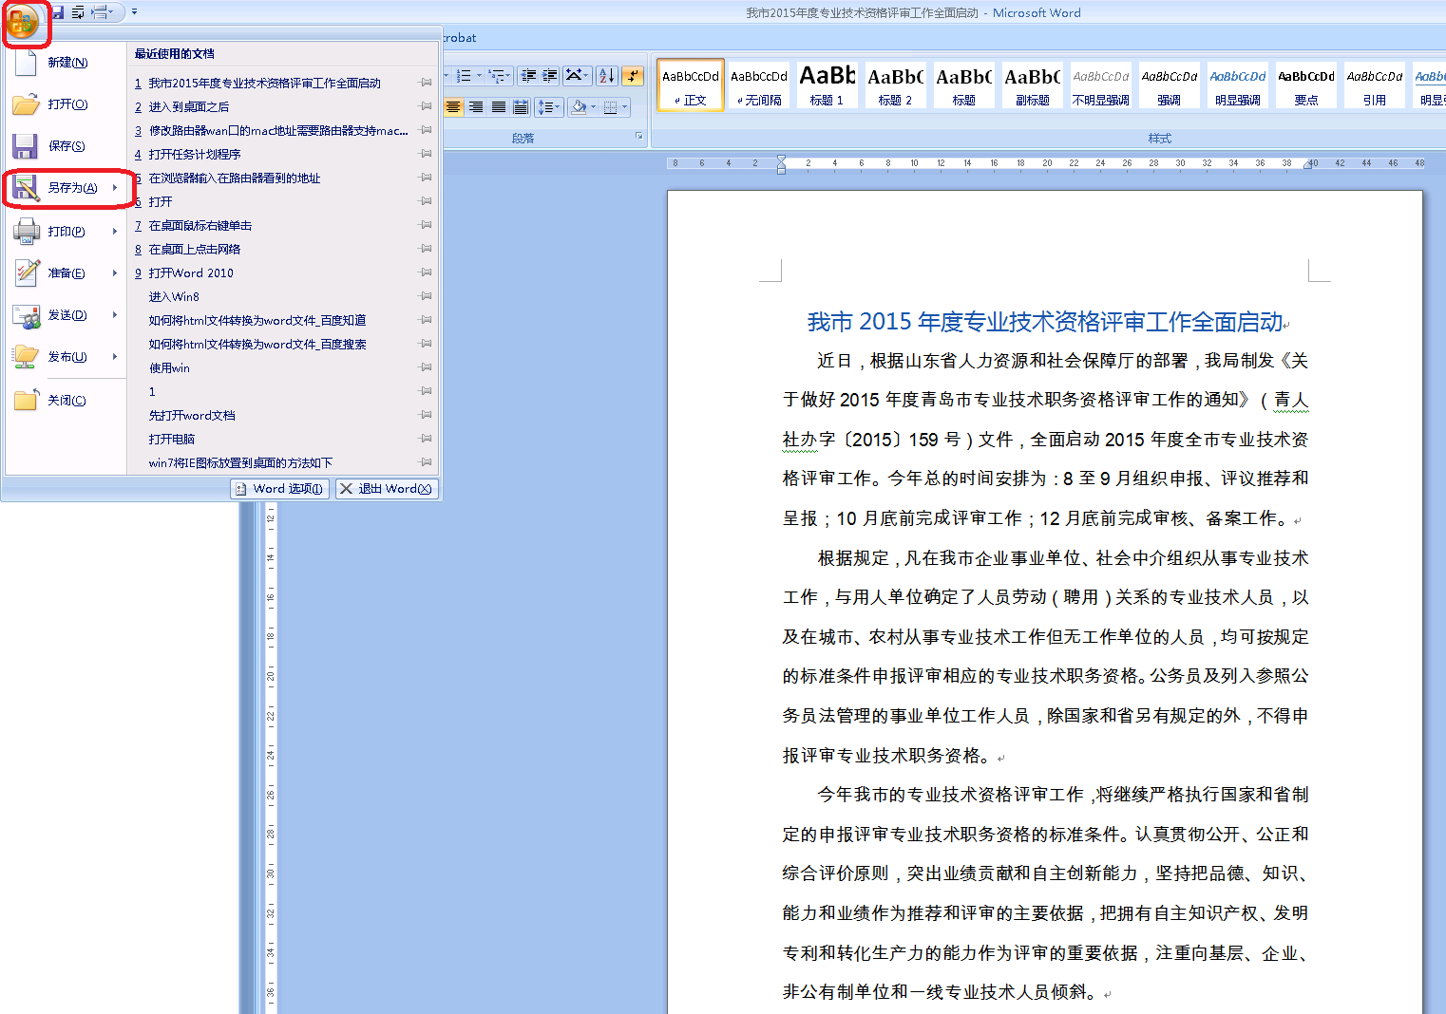Expand the 另存为 (Save As) submenu

point(115,188)
